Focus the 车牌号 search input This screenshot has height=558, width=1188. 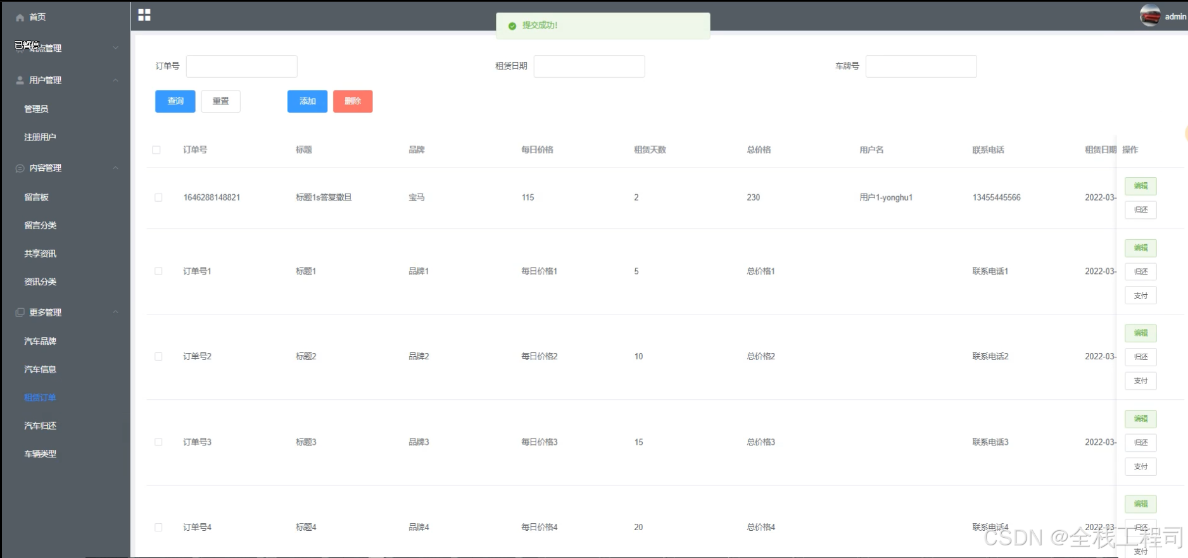point(921,66)
